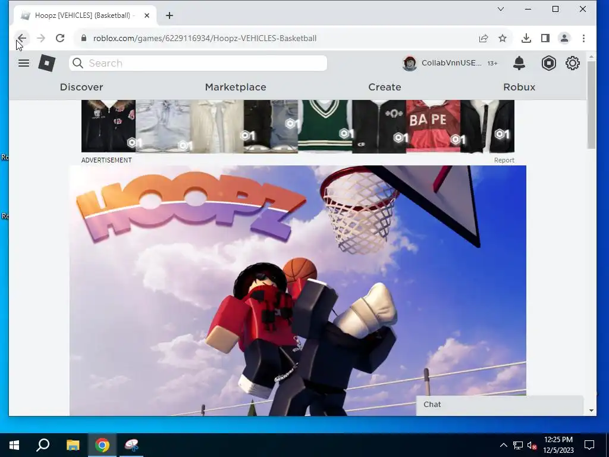Open the Discover tab
The image size is (609, 457).
(81, 87)
